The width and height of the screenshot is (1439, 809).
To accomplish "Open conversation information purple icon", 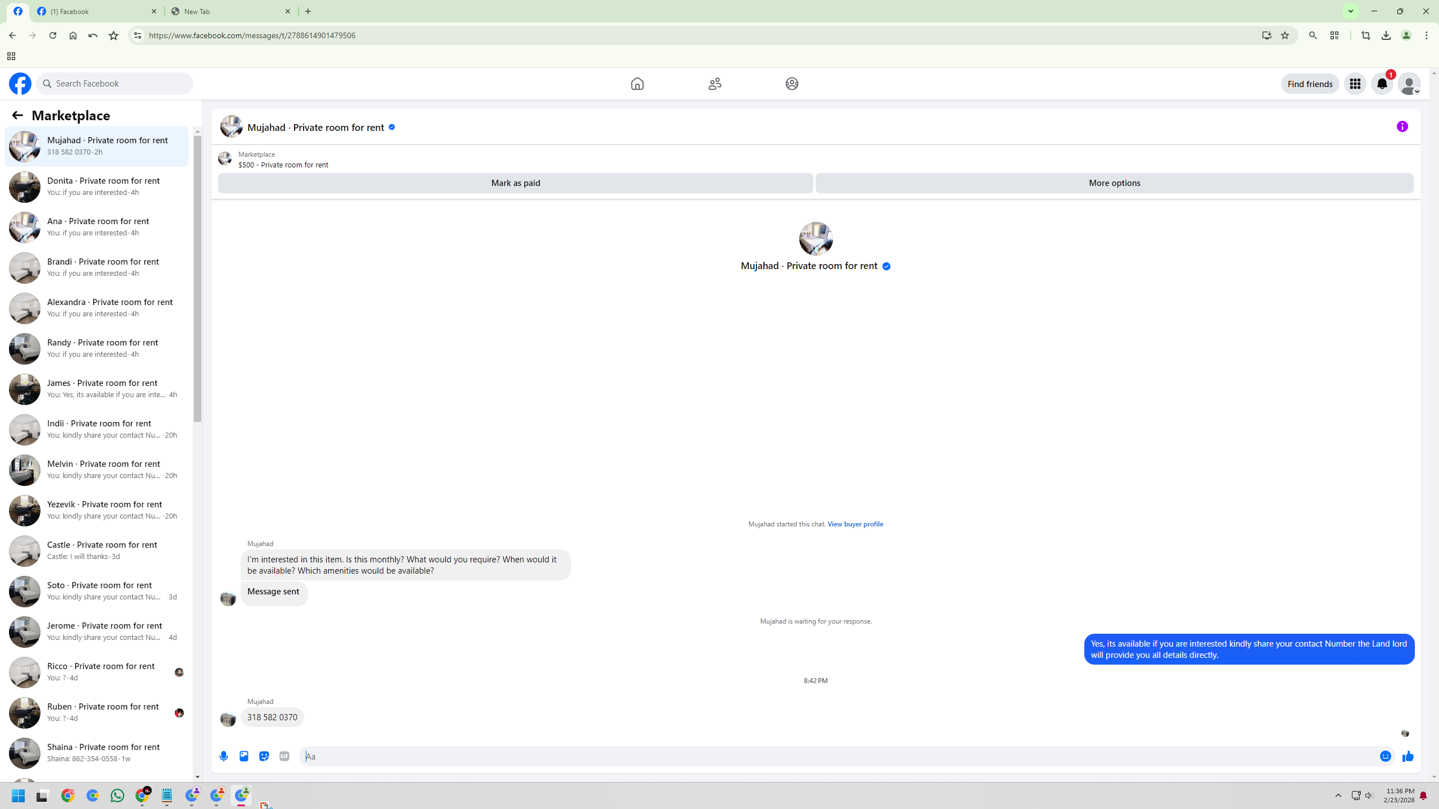I will coord(1402,126).
